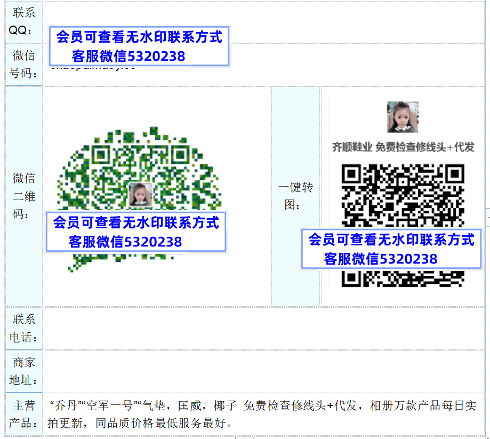Click the 主营产品 label cell
The width and height of the screenshot is (490, 439).
point(24,414)
